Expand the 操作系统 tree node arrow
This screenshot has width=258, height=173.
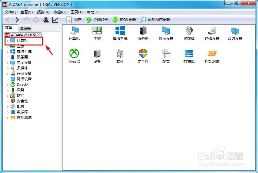[x=7, y=52]
